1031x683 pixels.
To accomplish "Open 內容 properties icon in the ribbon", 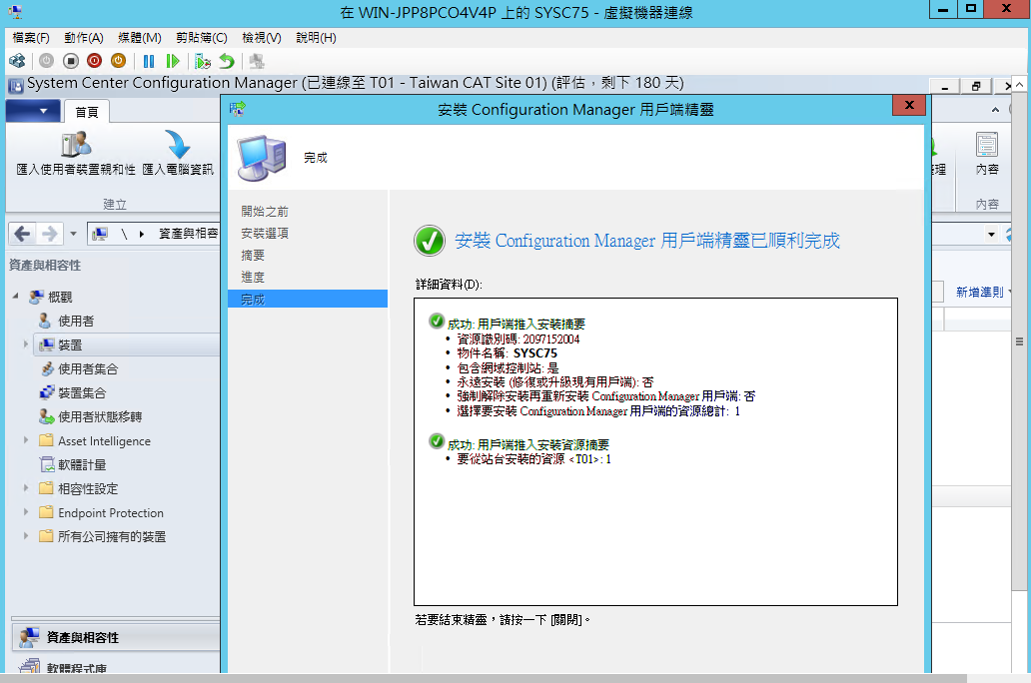I will coord(987,145).
